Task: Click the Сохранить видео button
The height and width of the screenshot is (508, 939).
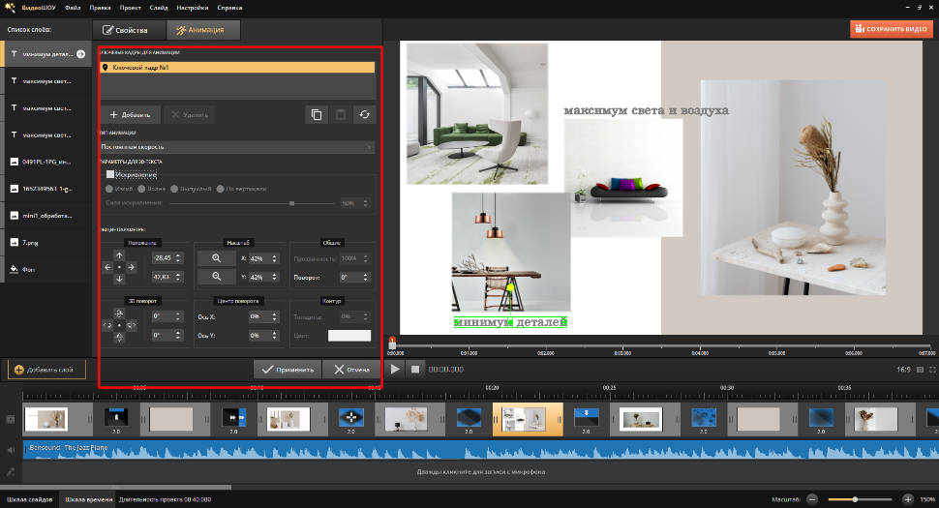Action: click(x=892, y=29)
